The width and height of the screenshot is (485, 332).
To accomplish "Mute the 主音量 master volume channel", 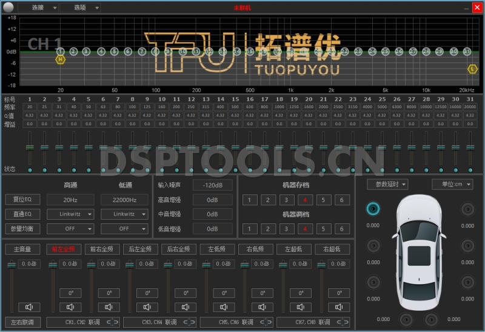I will point(29,307).
